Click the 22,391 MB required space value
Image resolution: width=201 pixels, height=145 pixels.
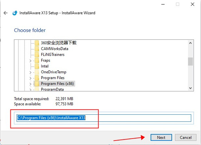(64, 99)
